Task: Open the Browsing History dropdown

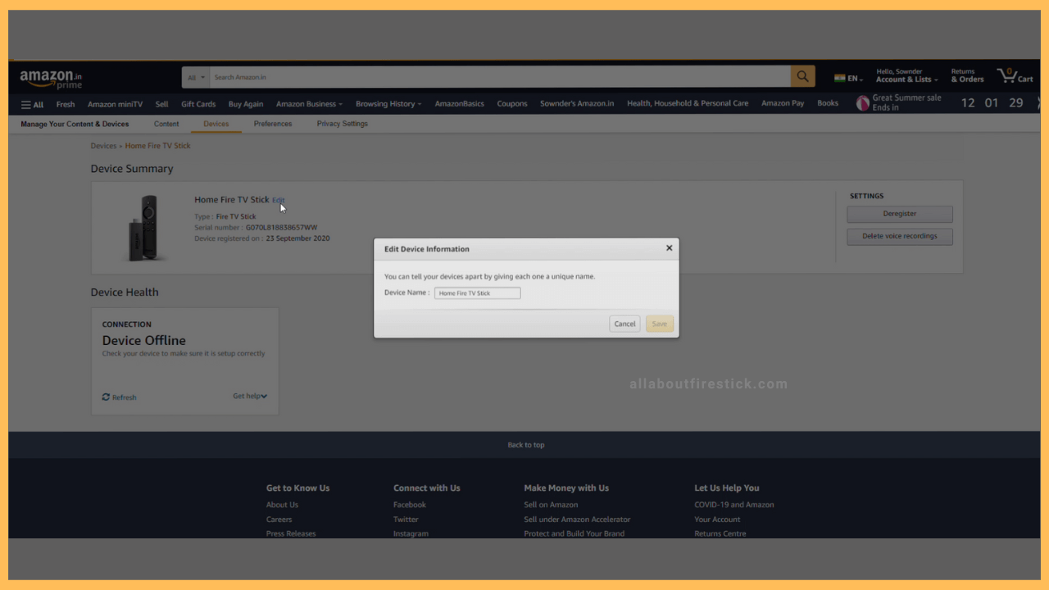Action: click(388, 104)
